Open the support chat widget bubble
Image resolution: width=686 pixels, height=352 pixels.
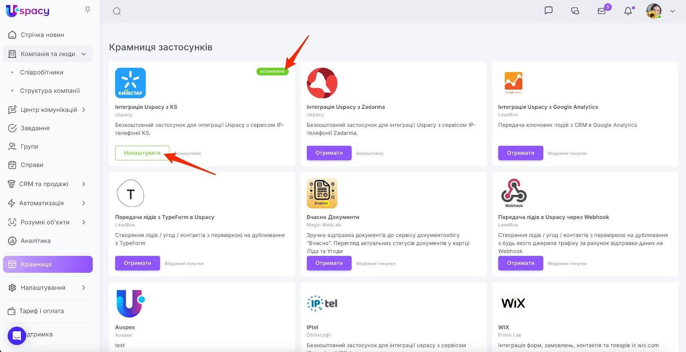(17, 336)
